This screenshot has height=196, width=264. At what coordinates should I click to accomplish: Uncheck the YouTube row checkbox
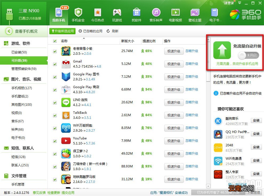(x=55, y=141)
